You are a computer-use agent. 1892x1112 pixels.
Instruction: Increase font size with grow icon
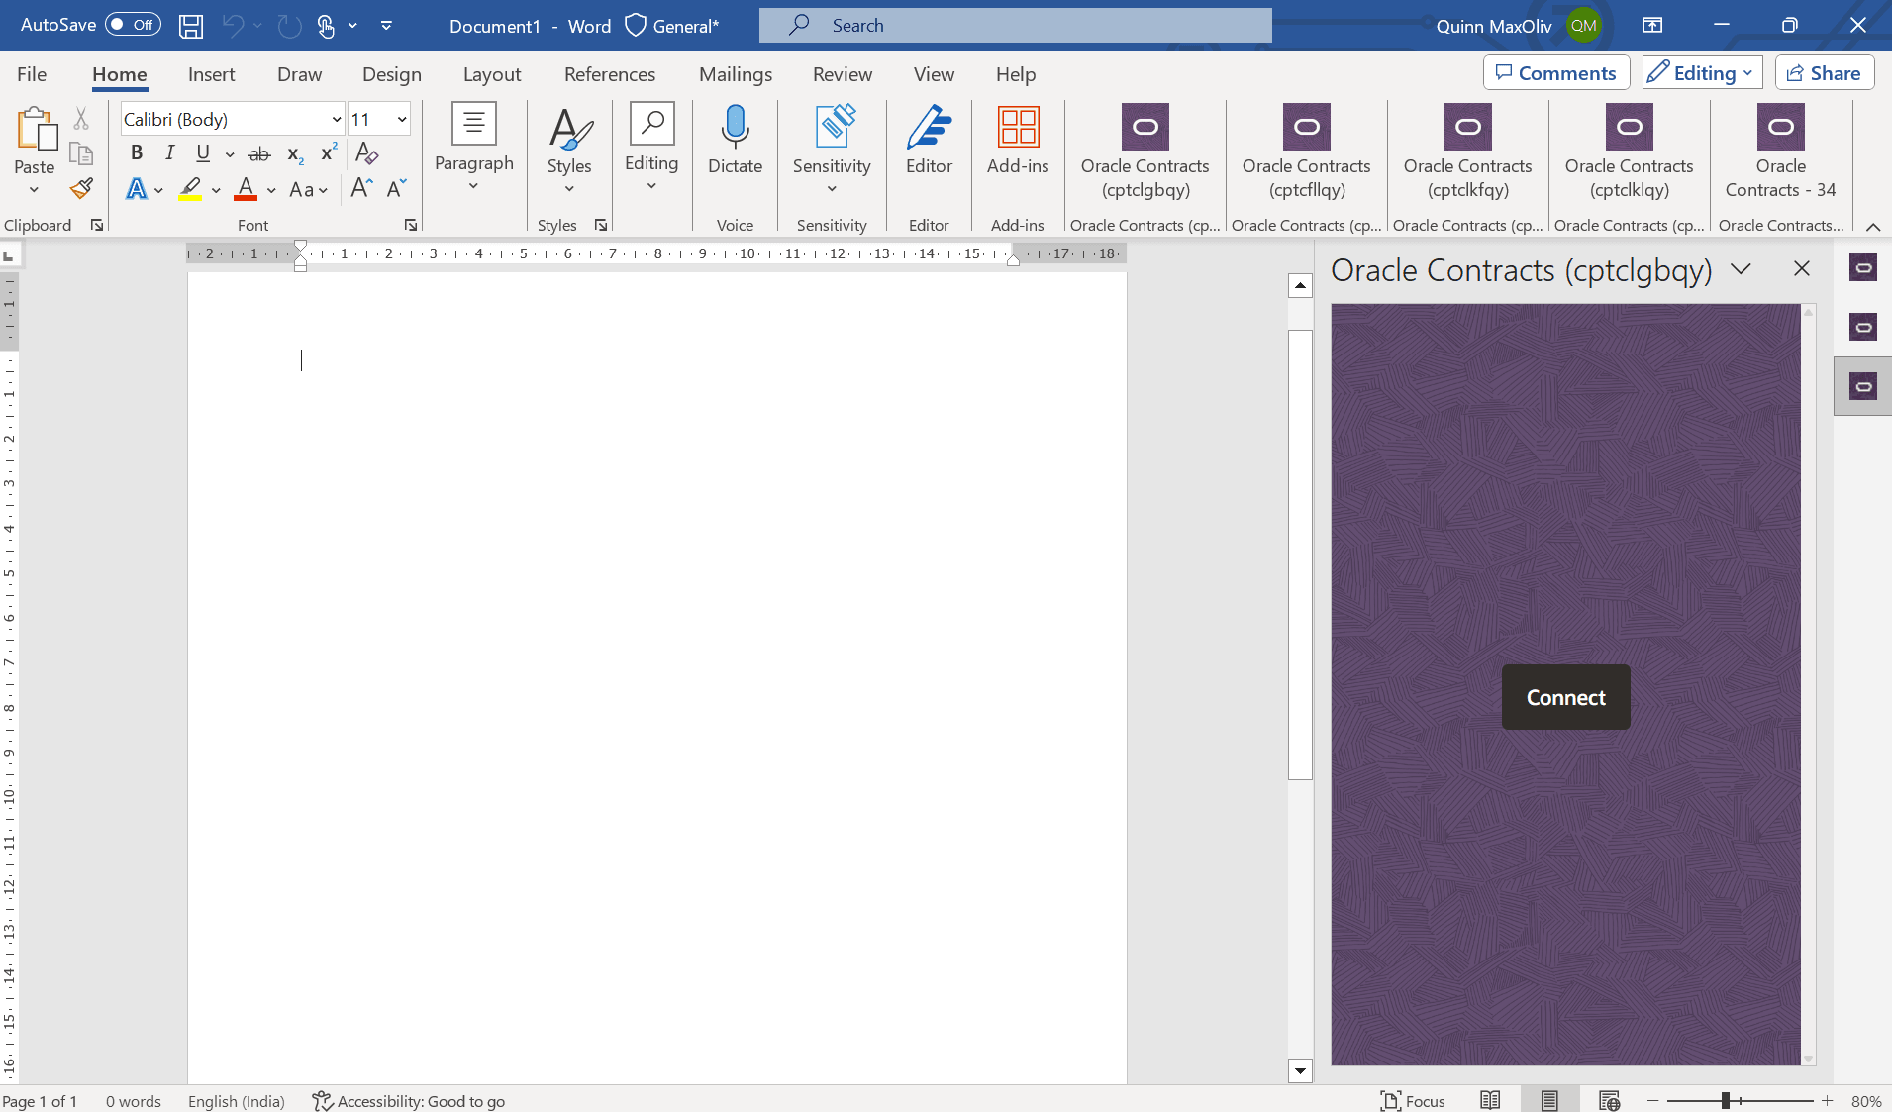click(361, 188)
